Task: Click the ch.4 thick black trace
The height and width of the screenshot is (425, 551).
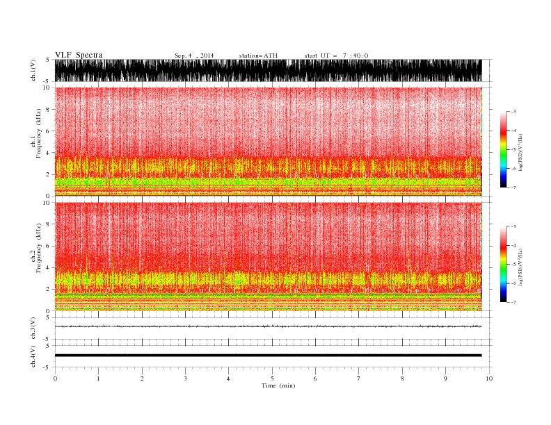Action: (x=269, y=356)
